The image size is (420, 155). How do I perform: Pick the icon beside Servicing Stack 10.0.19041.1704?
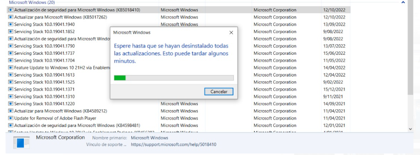[10, 60]
